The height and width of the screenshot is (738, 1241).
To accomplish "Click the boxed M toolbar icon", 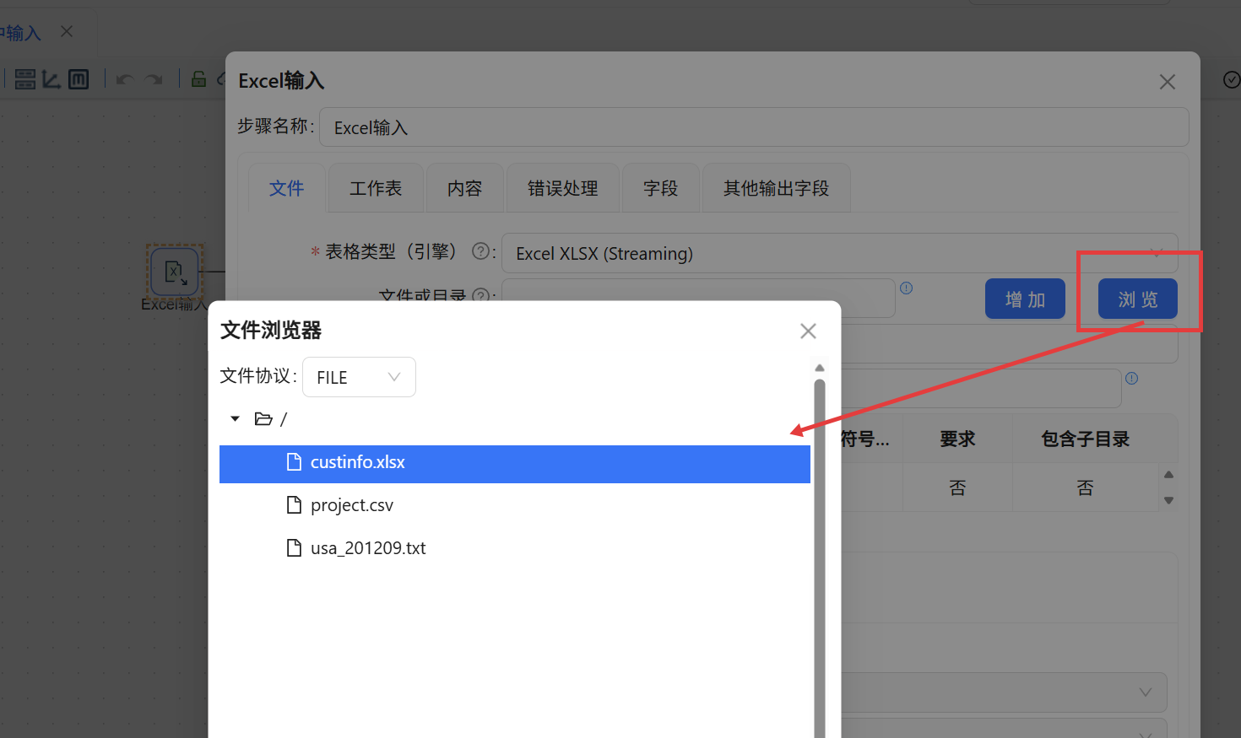I will (x=79, y=79).
